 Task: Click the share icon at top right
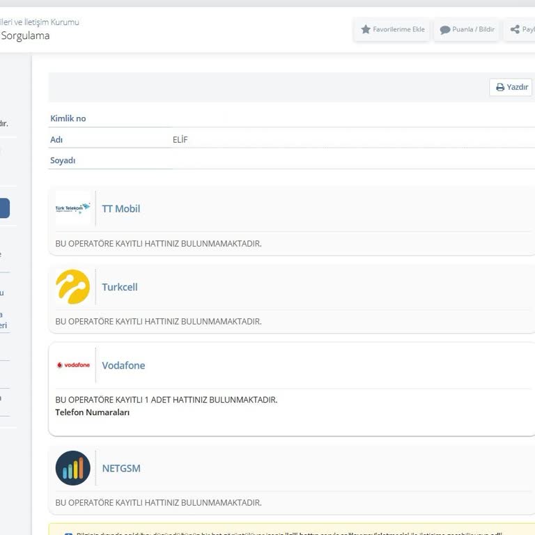pos(515,30)
